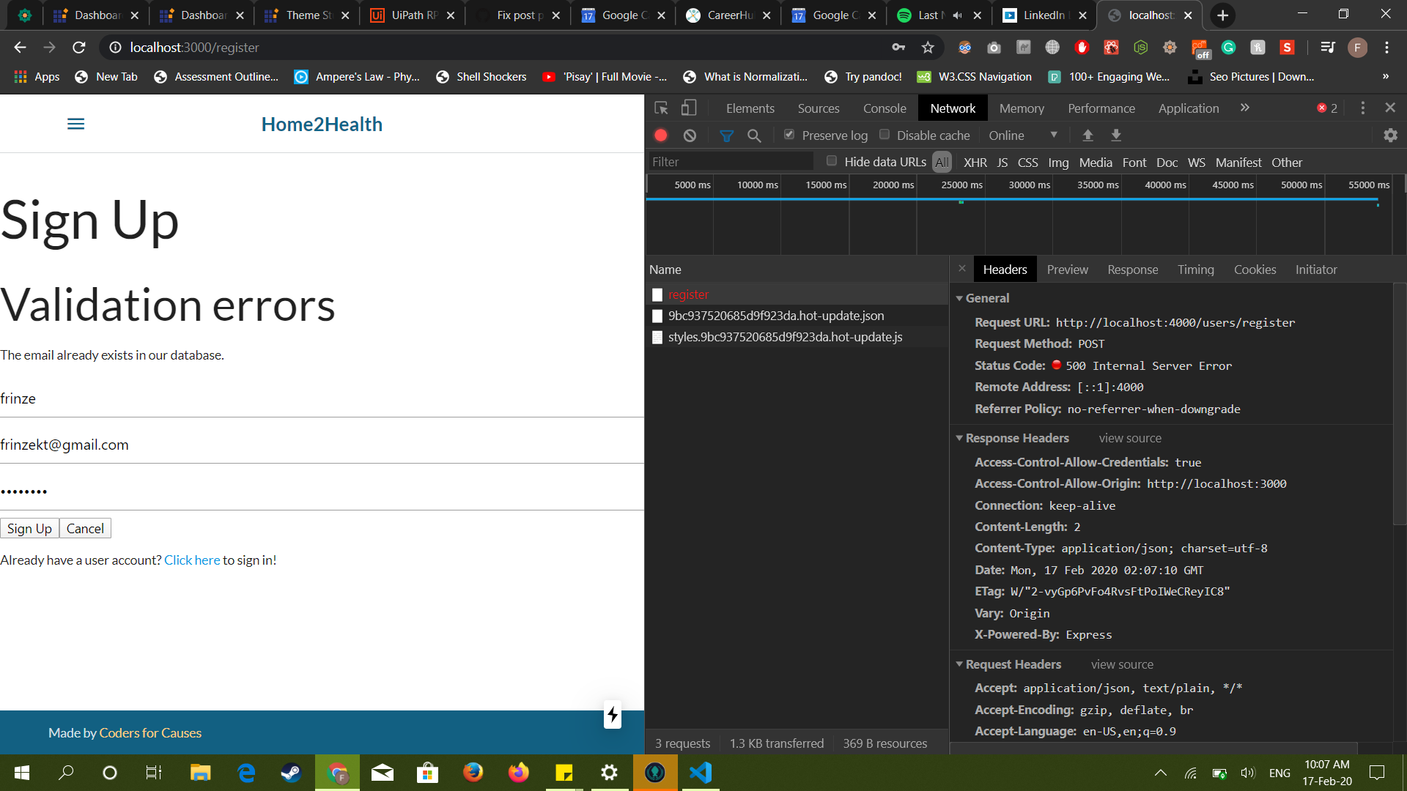Open network request search
This screenshot has width=1407, height=791.
tap(755, 135)
